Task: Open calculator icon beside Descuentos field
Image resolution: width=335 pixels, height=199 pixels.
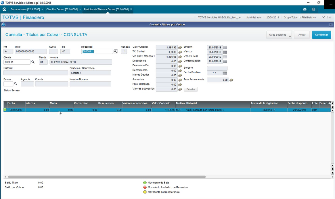Action: tap(180, 61)
